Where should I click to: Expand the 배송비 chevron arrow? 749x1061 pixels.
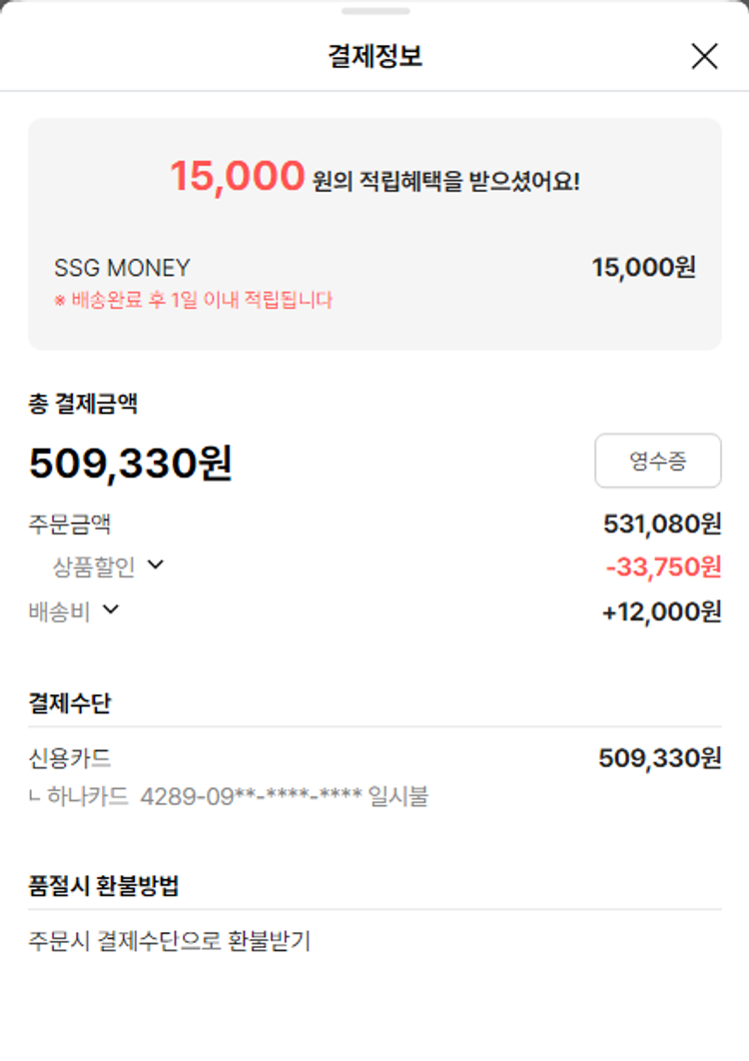(111, 609)
